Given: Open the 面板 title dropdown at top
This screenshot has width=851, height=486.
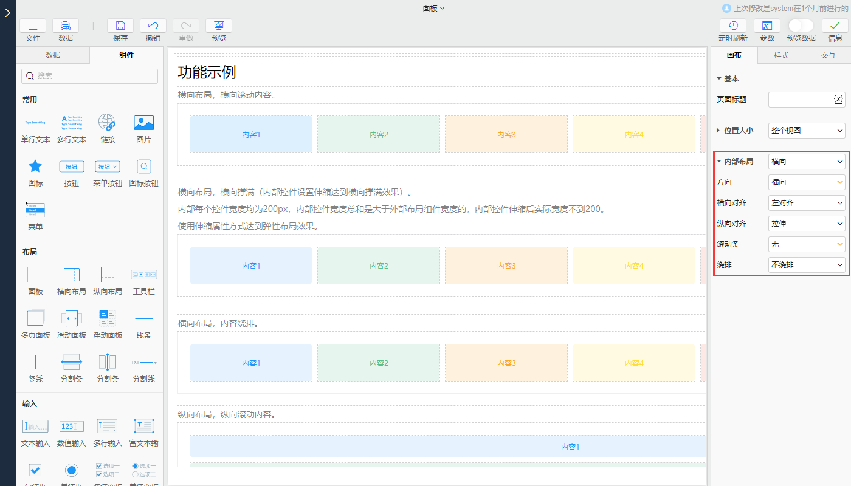Looking at the screenshot, I should click(434, 8).
